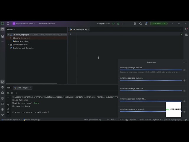Screen dimensions: 189x142
Task: Open the Current File run configuration dropdown
Action: click(x=103, y=24)
